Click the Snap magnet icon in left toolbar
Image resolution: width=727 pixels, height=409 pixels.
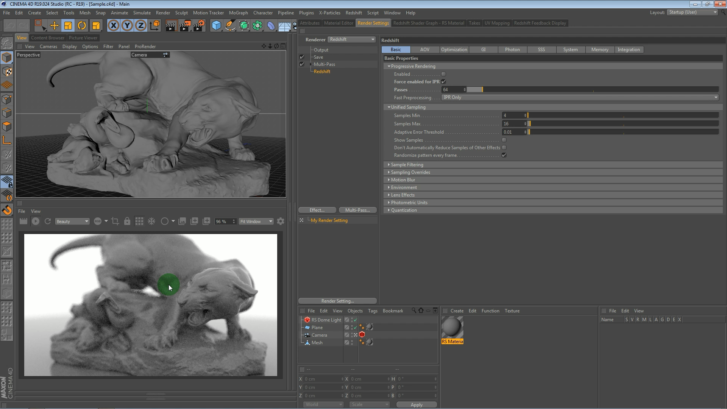7,210
